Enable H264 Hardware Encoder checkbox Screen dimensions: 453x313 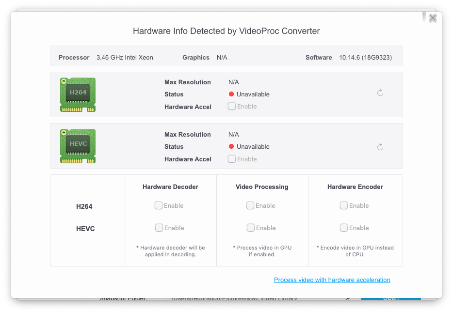(x=344, y=205)
